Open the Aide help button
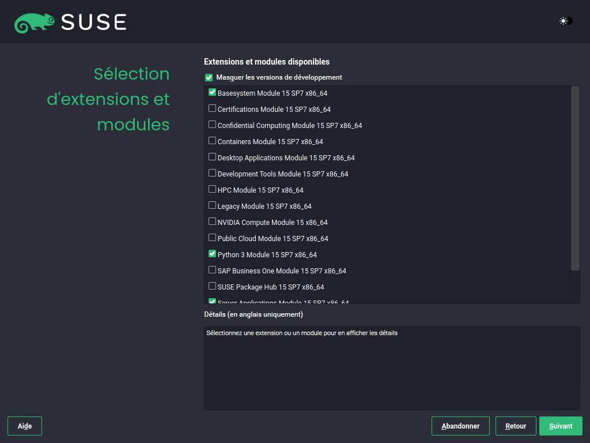 (x=25, y=426)
